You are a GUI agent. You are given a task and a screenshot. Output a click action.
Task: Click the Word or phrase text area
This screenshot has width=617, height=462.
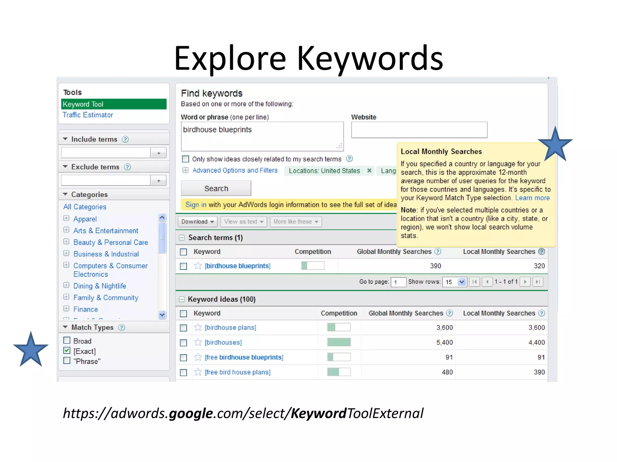[x=262, y=137]
